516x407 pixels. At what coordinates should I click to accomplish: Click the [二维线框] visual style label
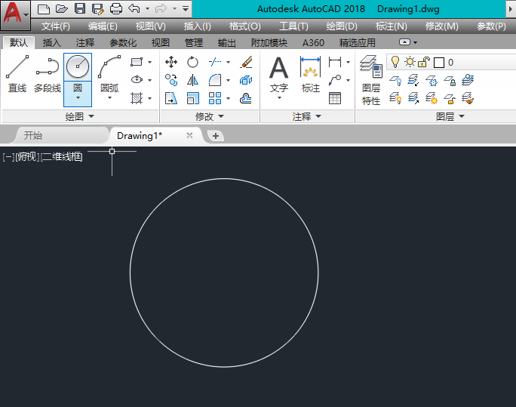[x=61, y=157]
